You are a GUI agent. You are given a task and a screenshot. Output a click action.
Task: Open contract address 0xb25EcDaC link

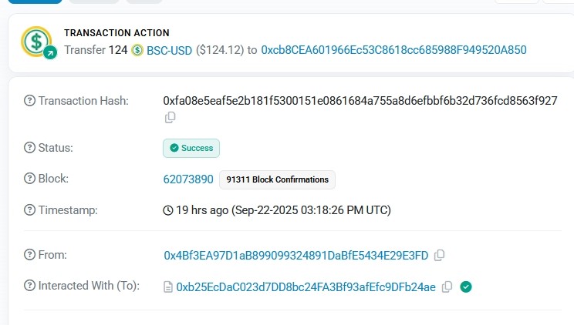[x=306, y=286]
